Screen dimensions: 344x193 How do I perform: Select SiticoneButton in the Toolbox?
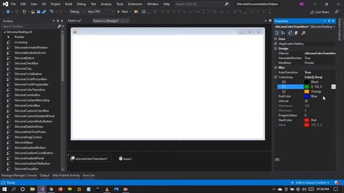pyautogui.click(x=24, y=58)
